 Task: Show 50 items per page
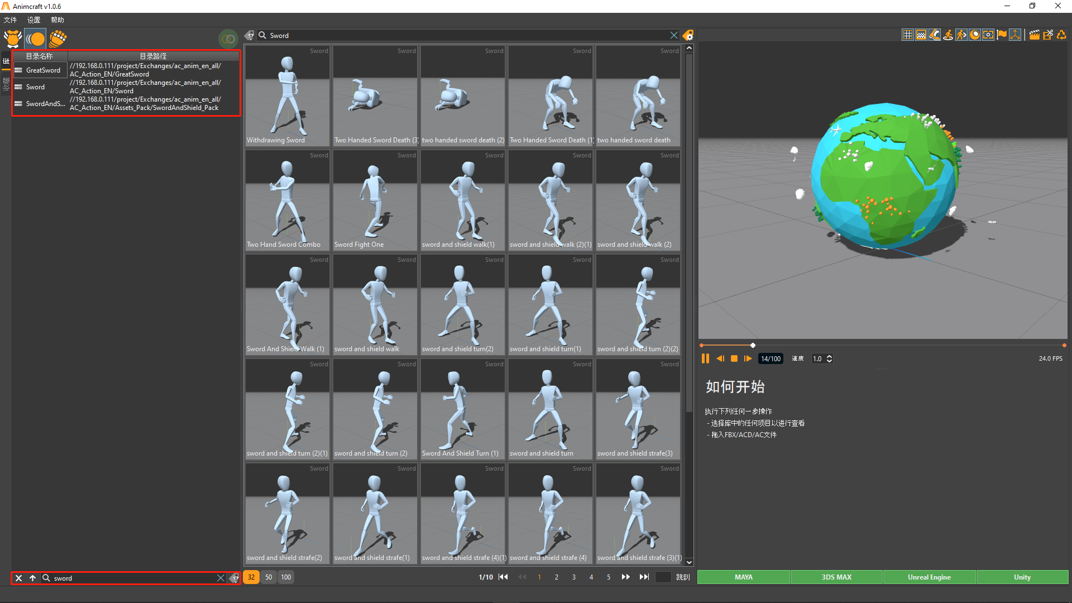tap(269, 577)
